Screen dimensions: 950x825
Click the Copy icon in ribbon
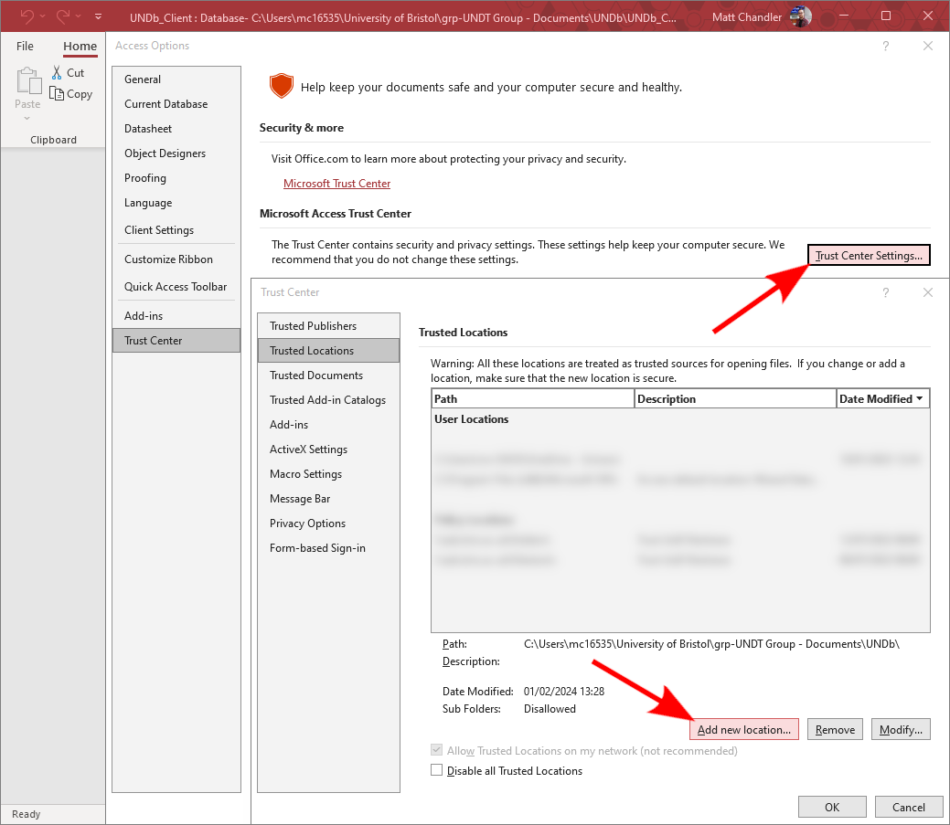57,93
